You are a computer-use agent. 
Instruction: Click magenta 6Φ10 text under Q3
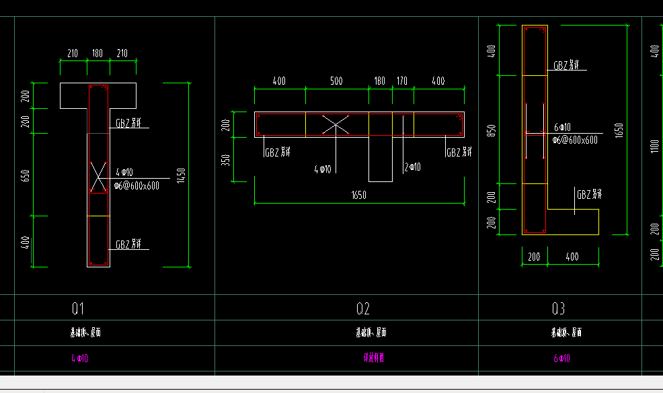click(x=562, y=358)
